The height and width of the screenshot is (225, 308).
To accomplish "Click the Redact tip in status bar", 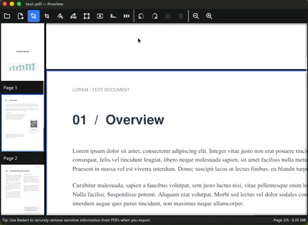I will click(x=76, y=220).
